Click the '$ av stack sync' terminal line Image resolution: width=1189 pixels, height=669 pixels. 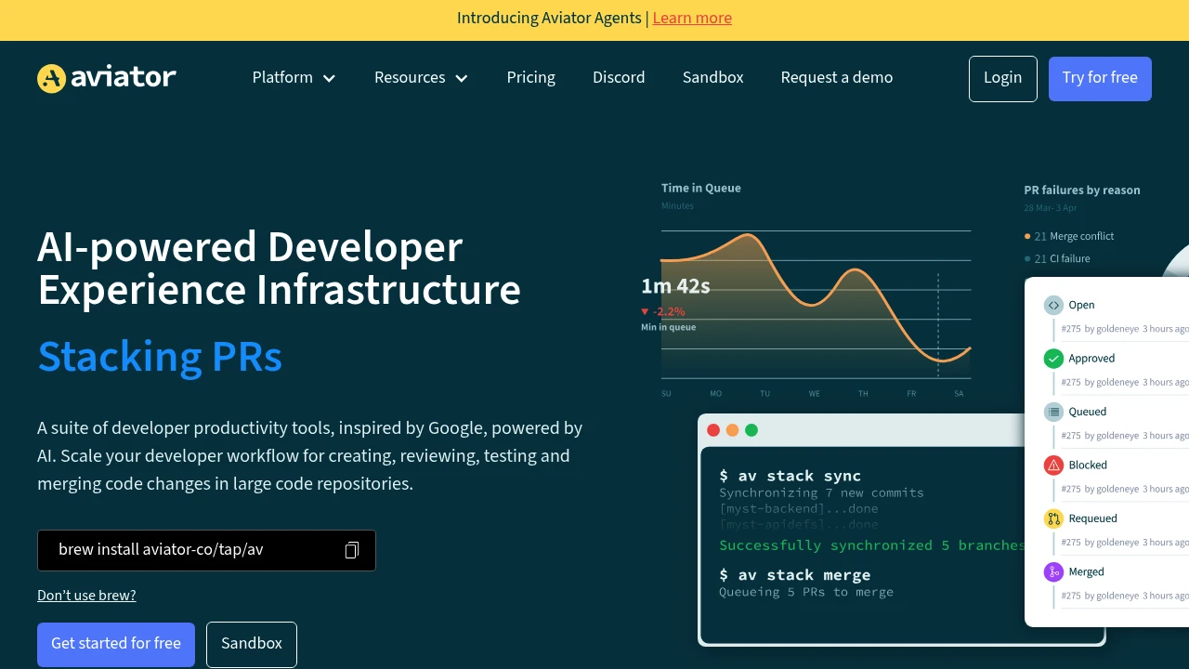coord(790,476)
